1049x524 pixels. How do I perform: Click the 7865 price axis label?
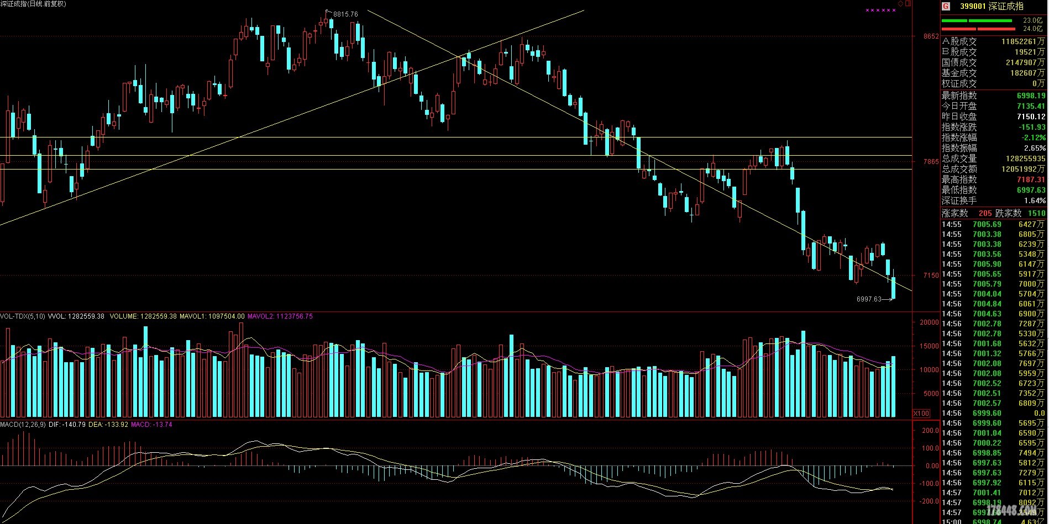point(931,162)
